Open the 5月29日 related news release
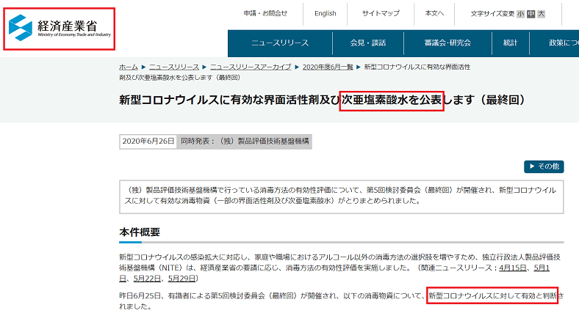Image resolution: width=579 pixels, height=313 pixels. pyautogui.click(x=181, y=279)
